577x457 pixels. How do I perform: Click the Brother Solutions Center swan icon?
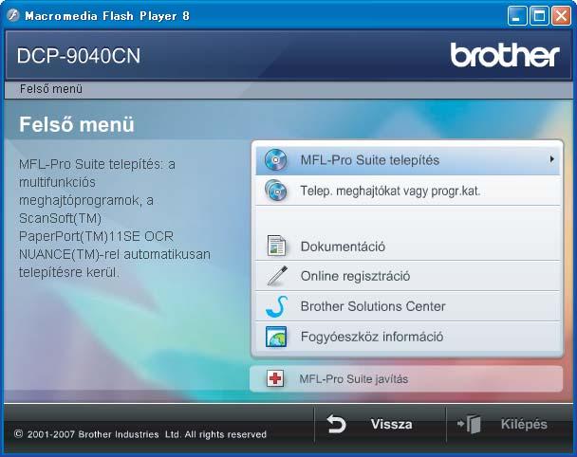[x=277, y=306]
